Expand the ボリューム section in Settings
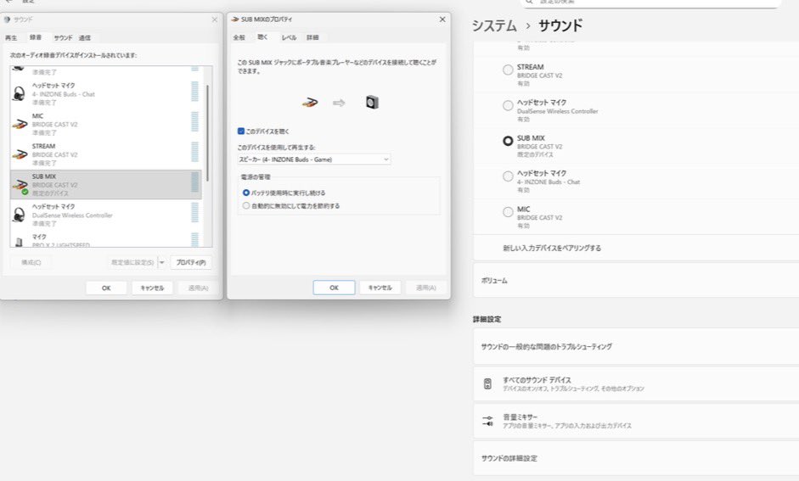This screenshot has height=481, width=799. 636,281
